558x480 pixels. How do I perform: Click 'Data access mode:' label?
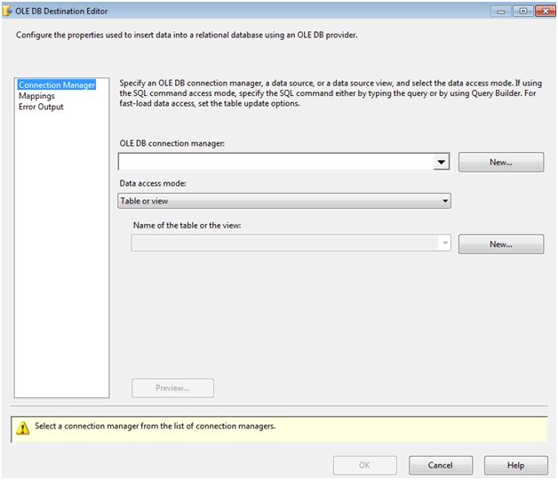(x=153, y=183)
